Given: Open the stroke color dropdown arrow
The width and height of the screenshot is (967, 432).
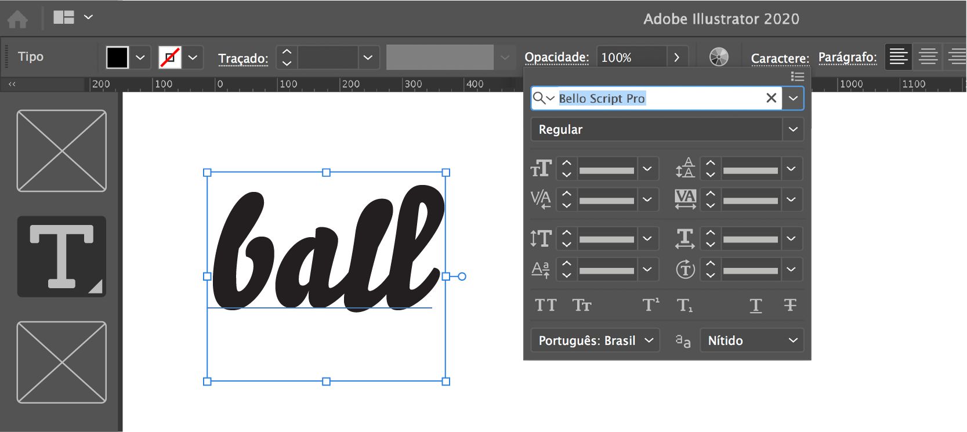Looking at the screenshot, I should click(x=193, y=57).
